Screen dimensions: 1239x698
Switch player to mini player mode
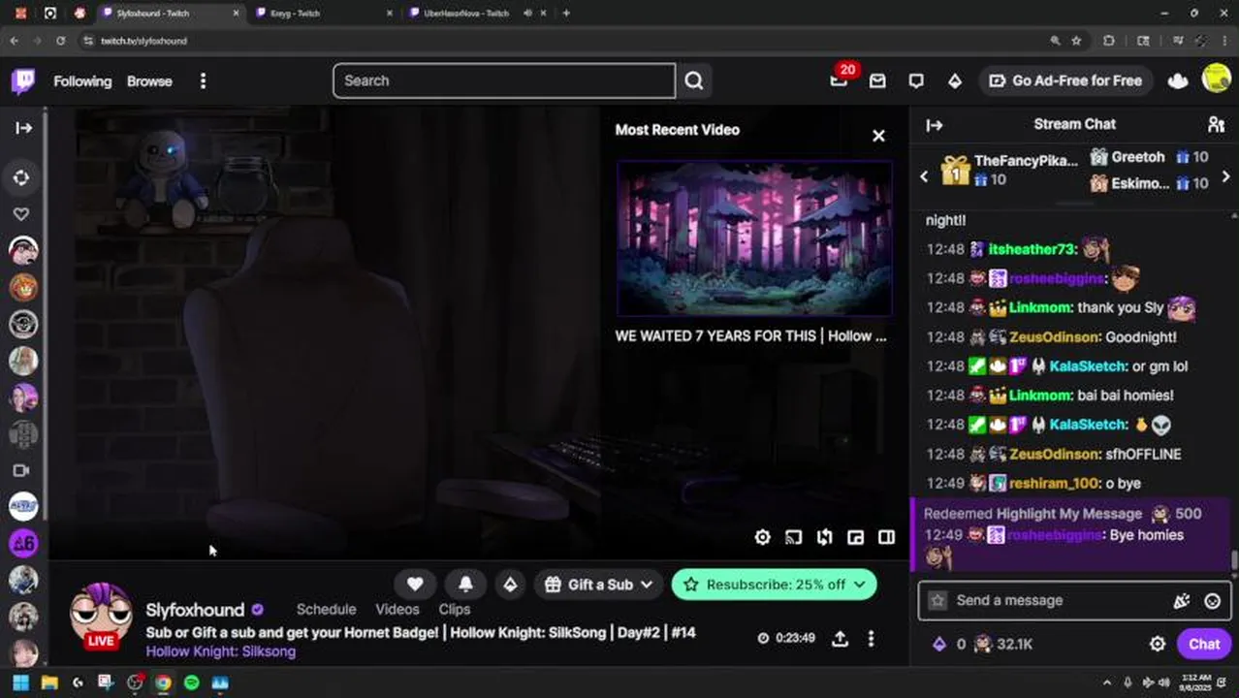(855, 537)
